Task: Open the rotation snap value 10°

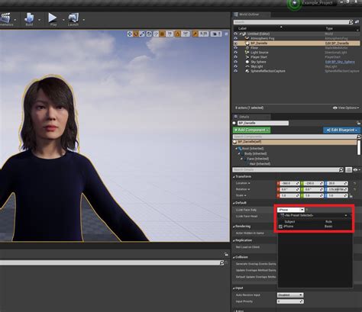Action: click(186, 34)
